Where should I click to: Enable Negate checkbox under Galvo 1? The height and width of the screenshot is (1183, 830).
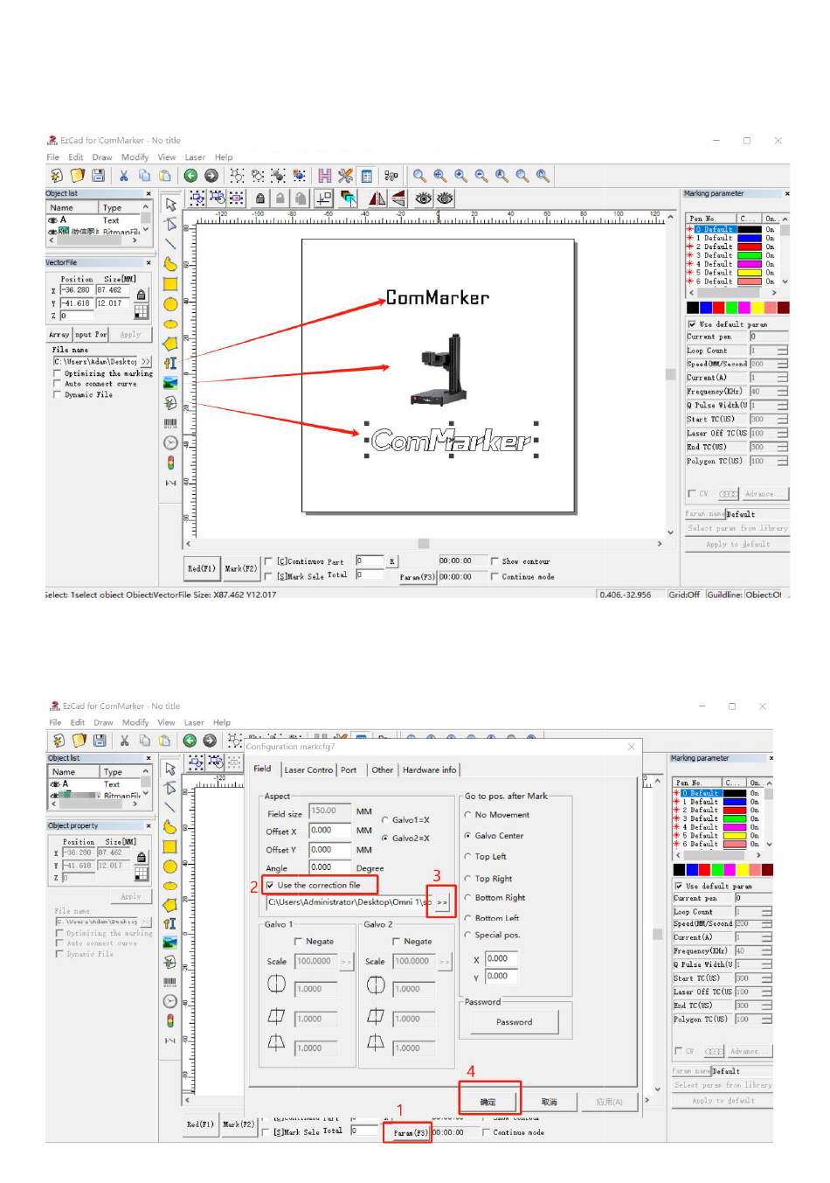(x=299, y=942)
